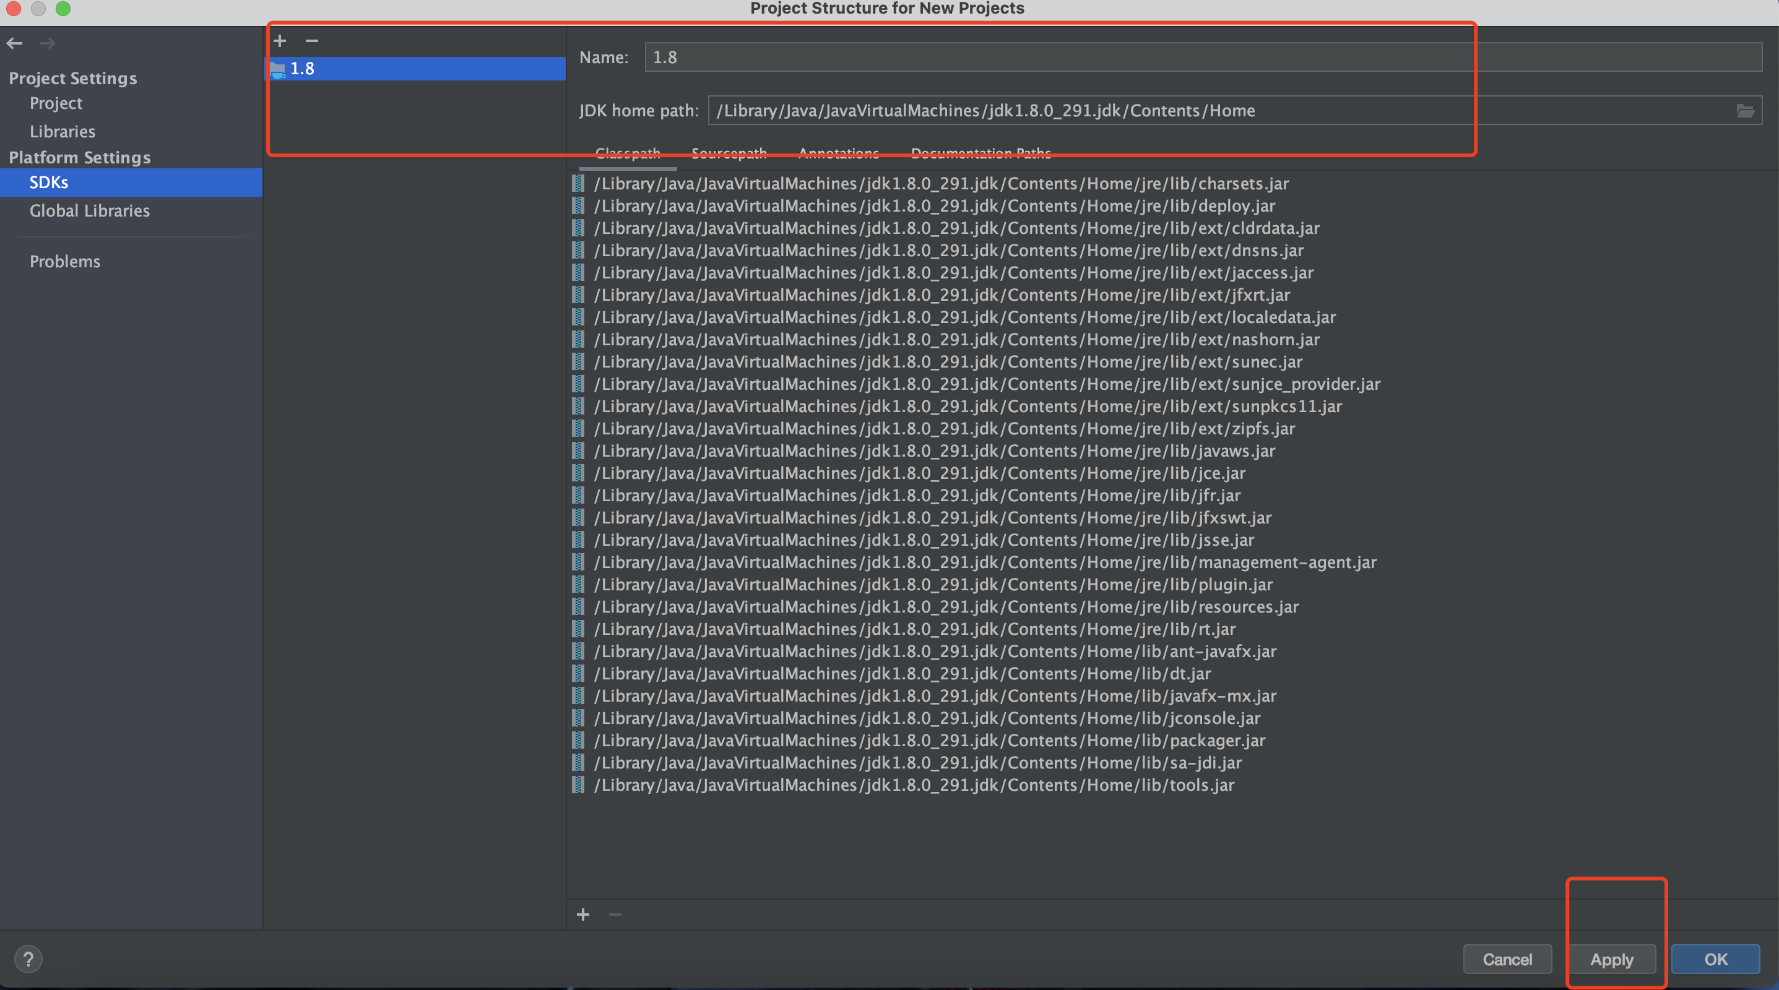Click the charsets.jar archive icon
1779x990 pixels.
579,184
